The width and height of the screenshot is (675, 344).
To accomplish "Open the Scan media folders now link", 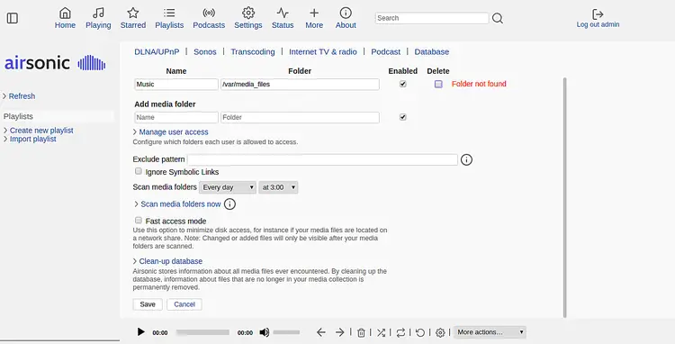I will pyautogui.click(x=181, y=204).
